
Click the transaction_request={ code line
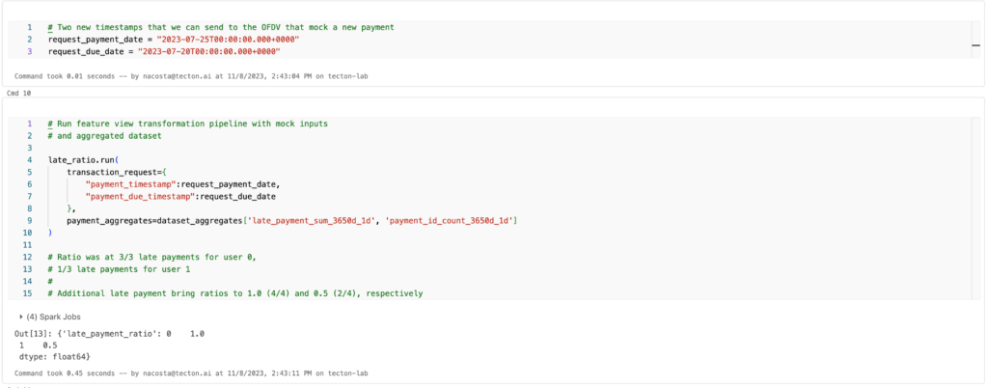pyautogui.click(x=119, y=172)
